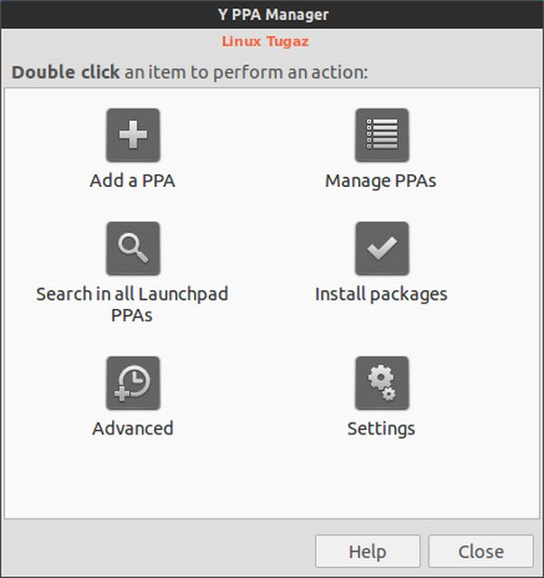Select the magnifying glass search icon
544x578 pixels.
click(133, 248)
